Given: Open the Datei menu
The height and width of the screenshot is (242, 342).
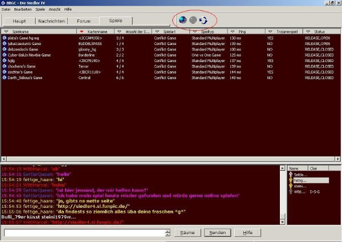Looking at the screenshot, I should coord(6,9).
